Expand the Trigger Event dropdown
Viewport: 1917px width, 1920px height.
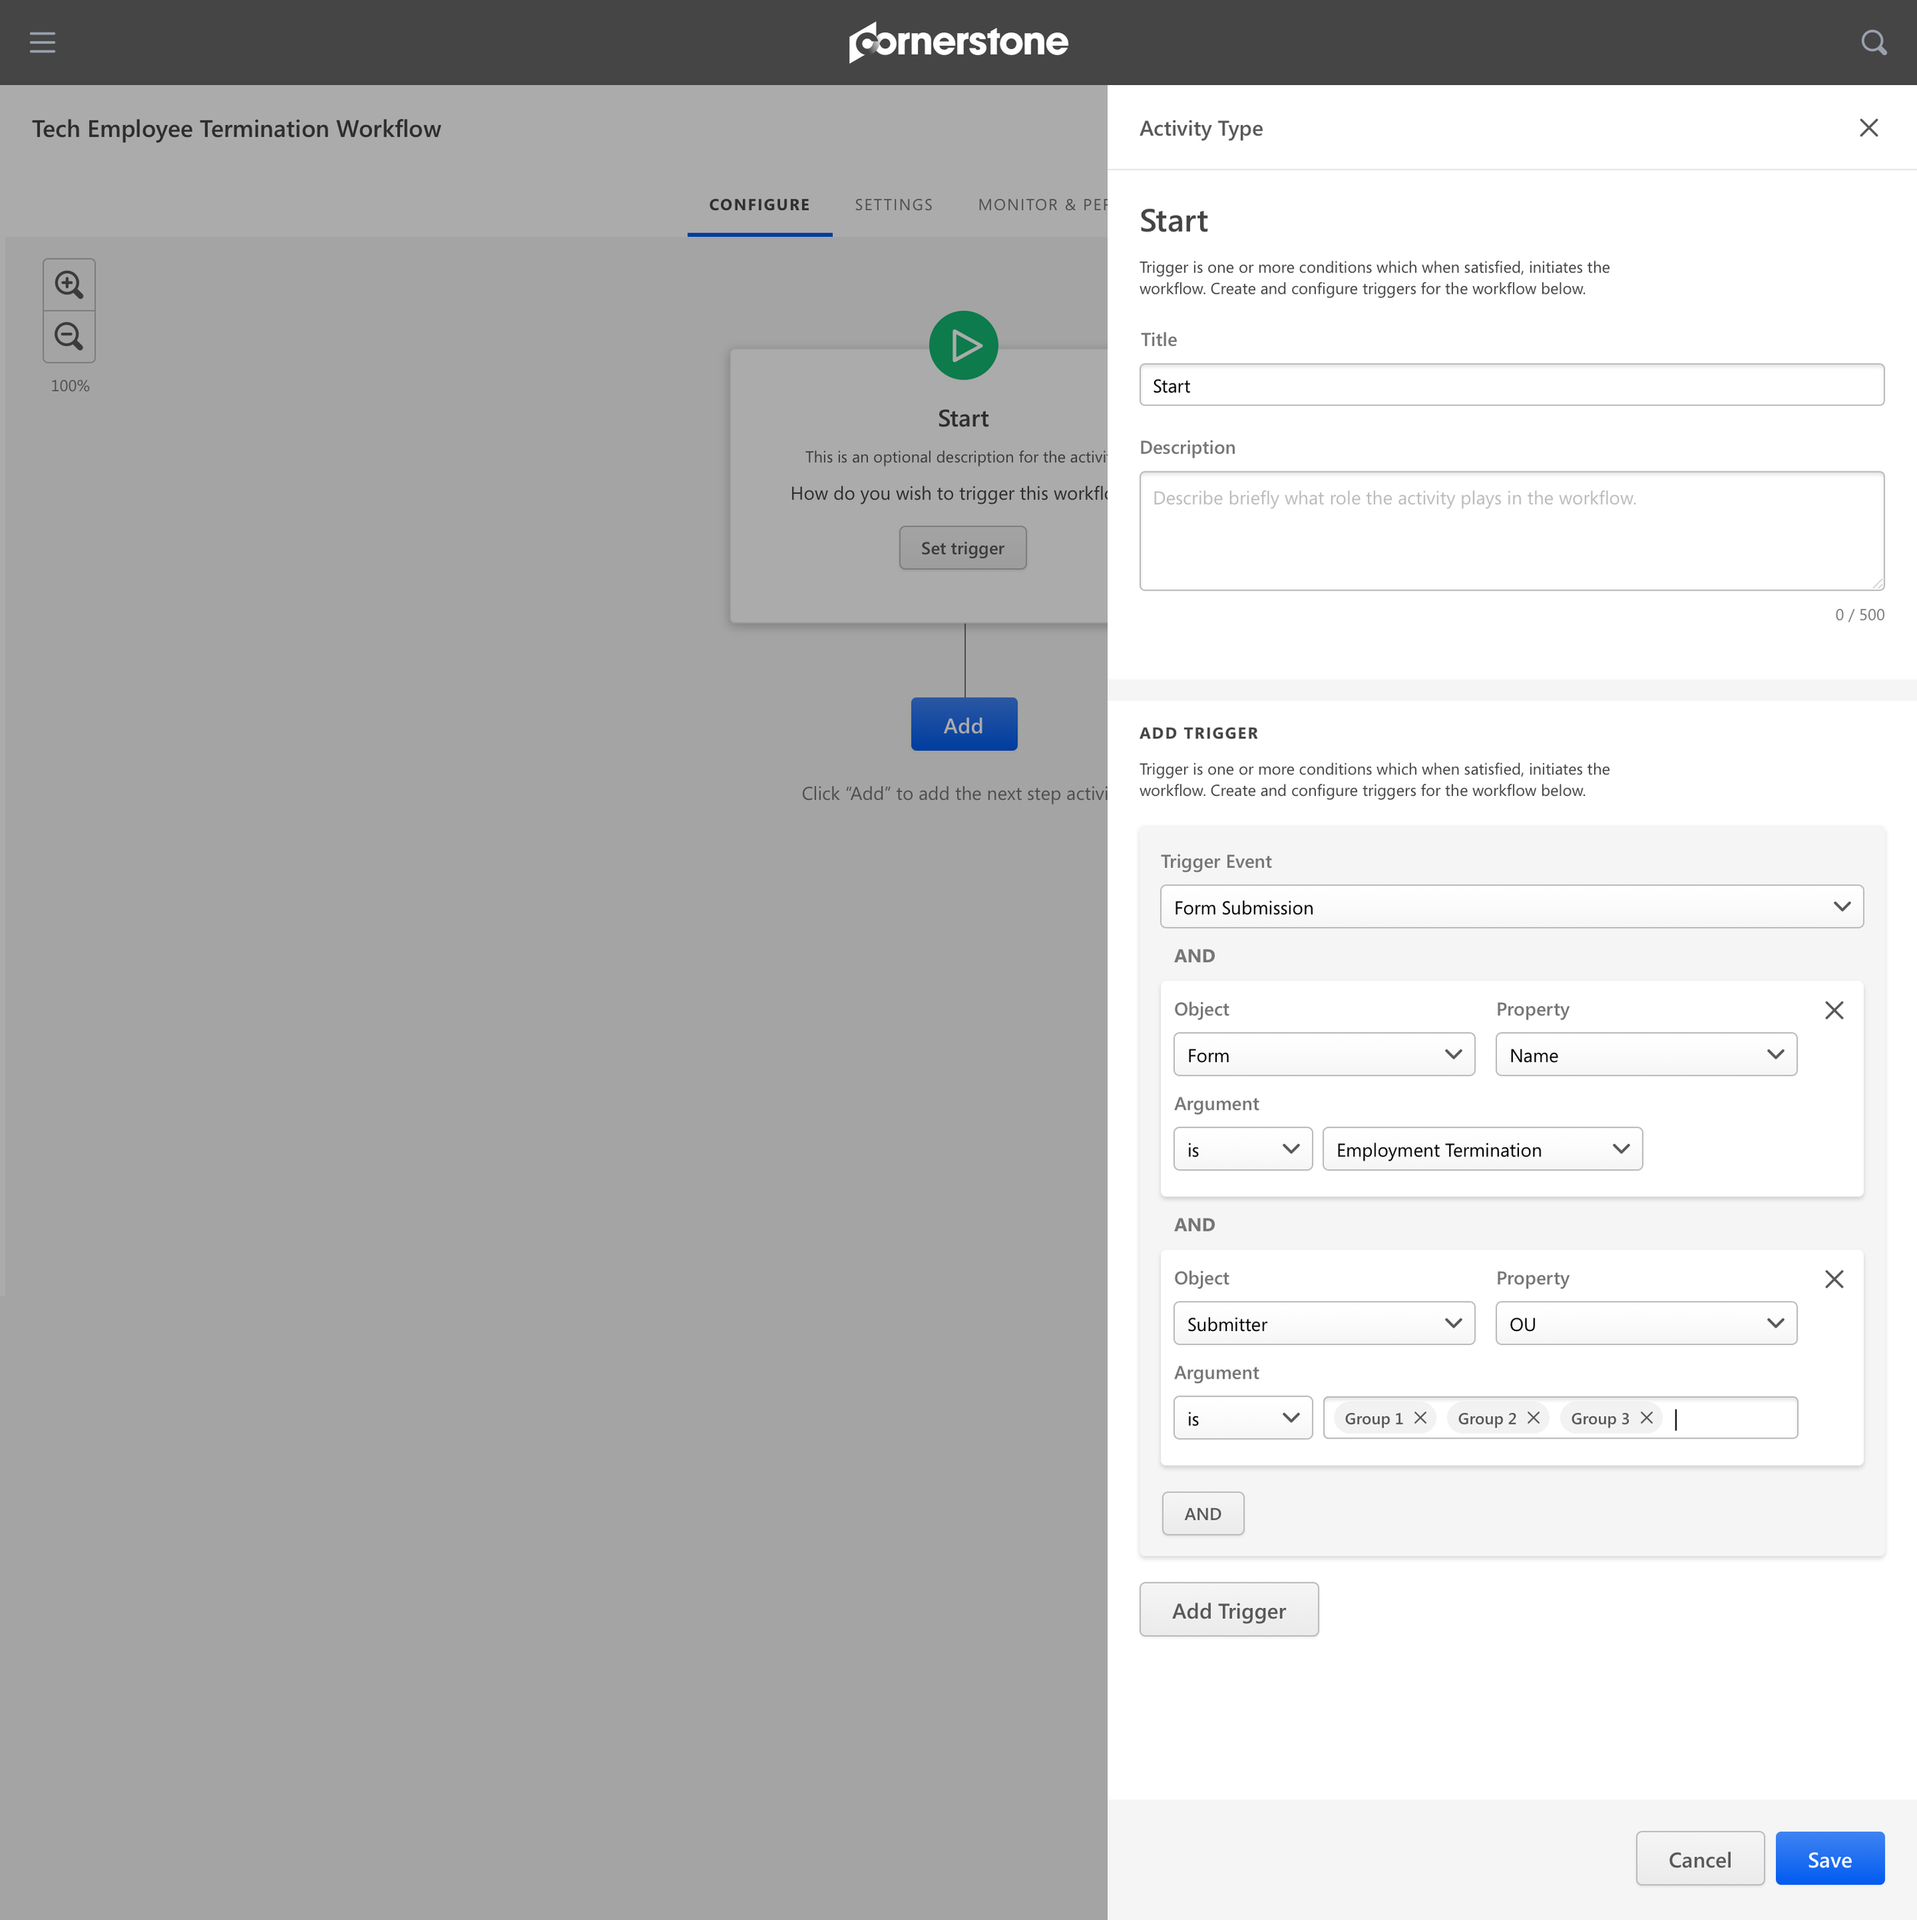point(1511,907)
